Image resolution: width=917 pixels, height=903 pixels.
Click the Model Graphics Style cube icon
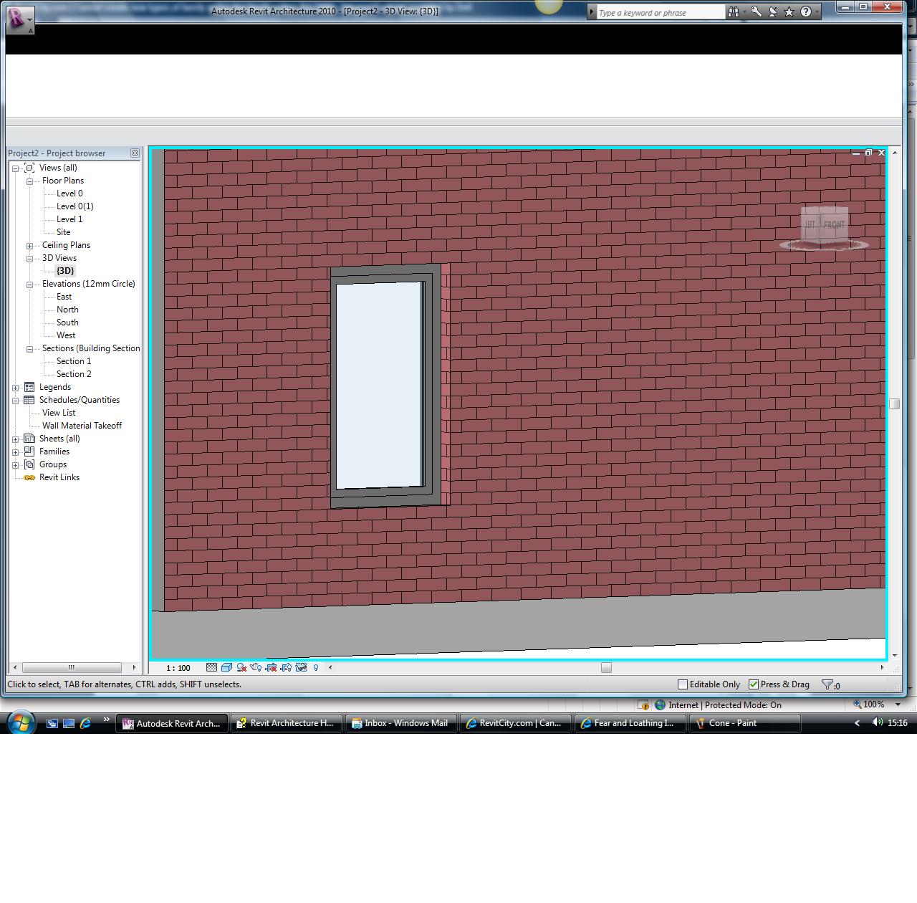(226, 667)
